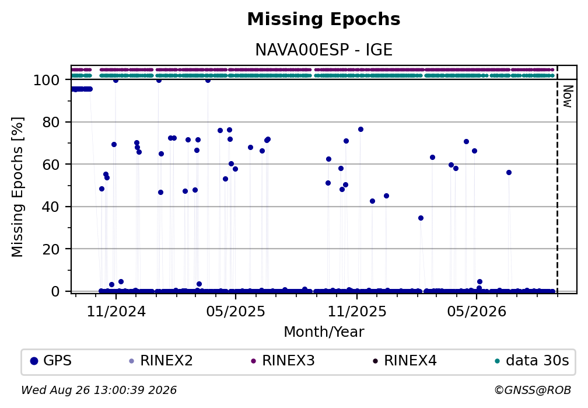Click the 100 y-axis tick label
The width and height of the screenshot is (588, 408).
point(47,81)
